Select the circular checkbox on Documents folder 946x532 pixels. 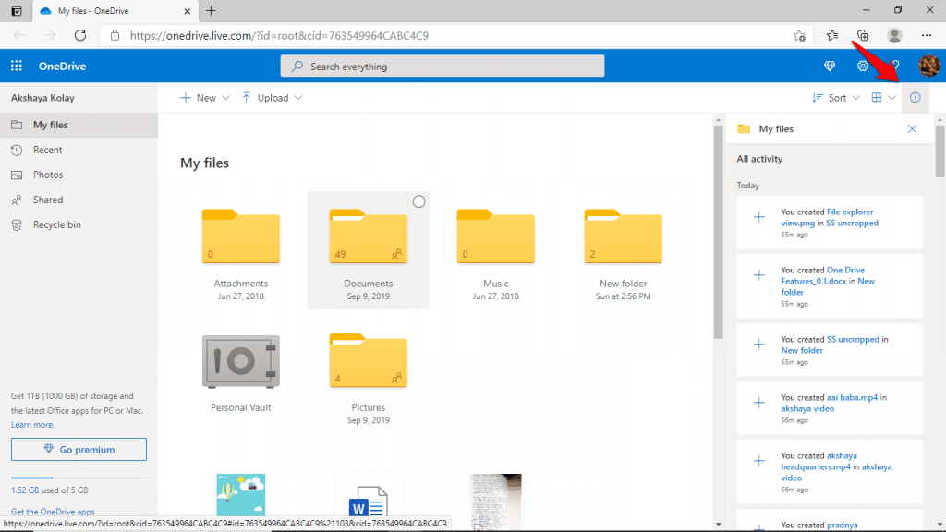(418, 200)
